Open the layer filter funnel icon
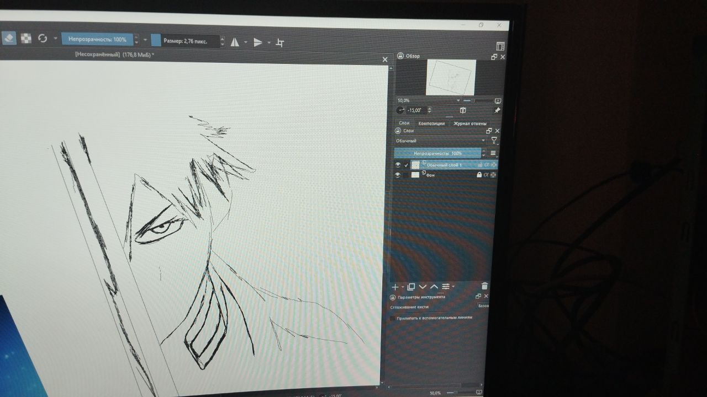Screen dimensions: 707x397 (494, 141)
